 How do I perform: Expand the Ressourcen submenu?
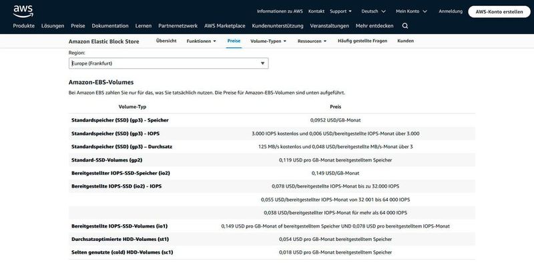312,41
